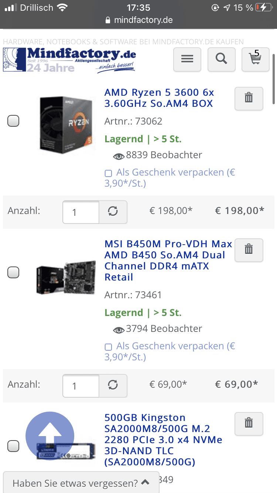Refresh quantity for the Ryzen 5 3600
Image resolution: width=277 pixels, height=493 pixels.
(x=113, y=212)
